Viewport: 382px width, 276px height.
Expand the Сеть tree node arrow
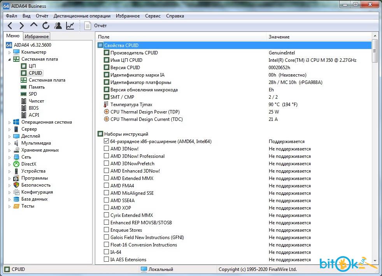click(9, 157)
